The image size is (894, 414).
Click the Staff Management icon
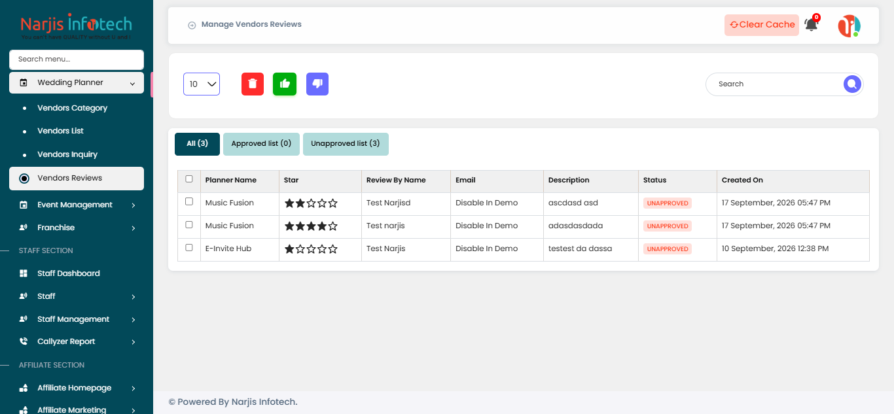24,319
